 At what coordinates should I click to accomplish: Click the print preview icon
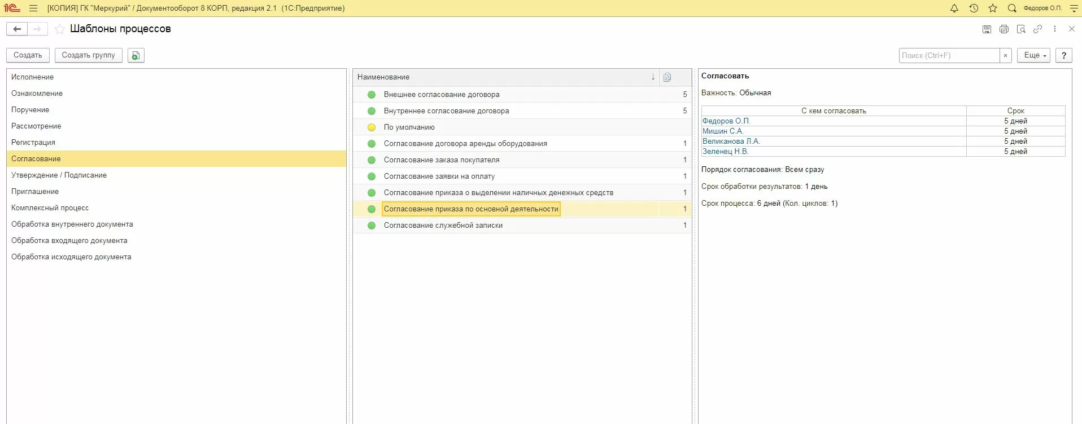(x=1020, y=29)
